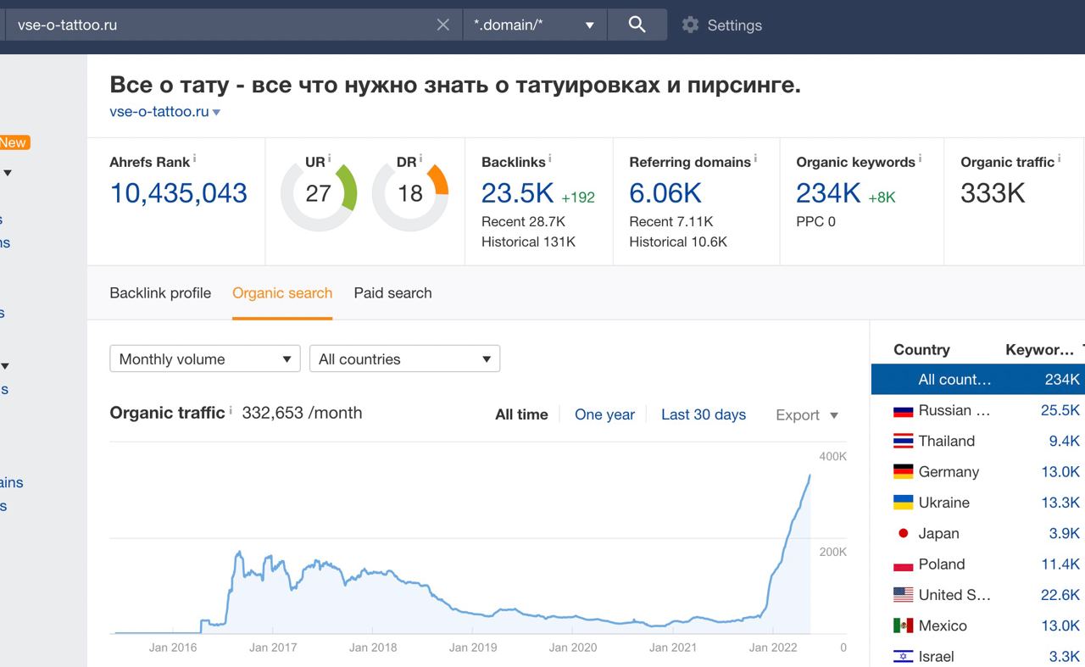Viewport: 1085px width, 667px height.
Task: Click the Ukraine flag icon
Action: [903, 503]
